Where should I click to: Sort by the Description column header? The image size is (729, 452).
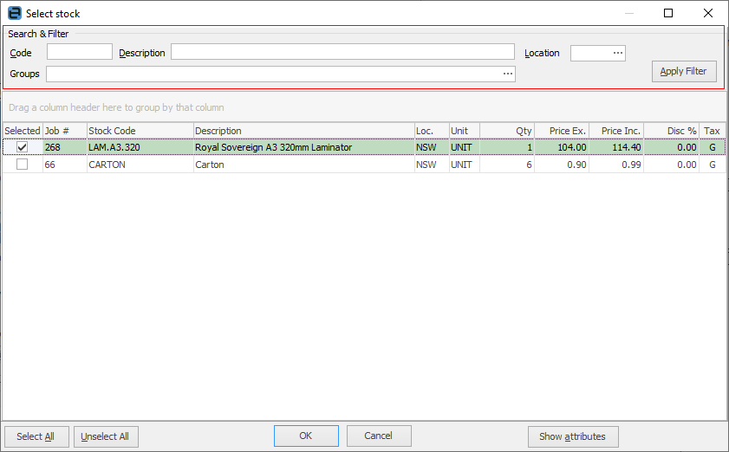tap(303, 131)
